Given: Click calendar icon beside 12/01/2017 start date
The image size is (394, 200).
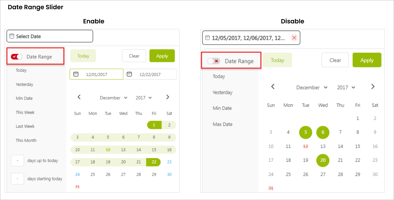Looking at the screenshot, I should coord(76,74).
